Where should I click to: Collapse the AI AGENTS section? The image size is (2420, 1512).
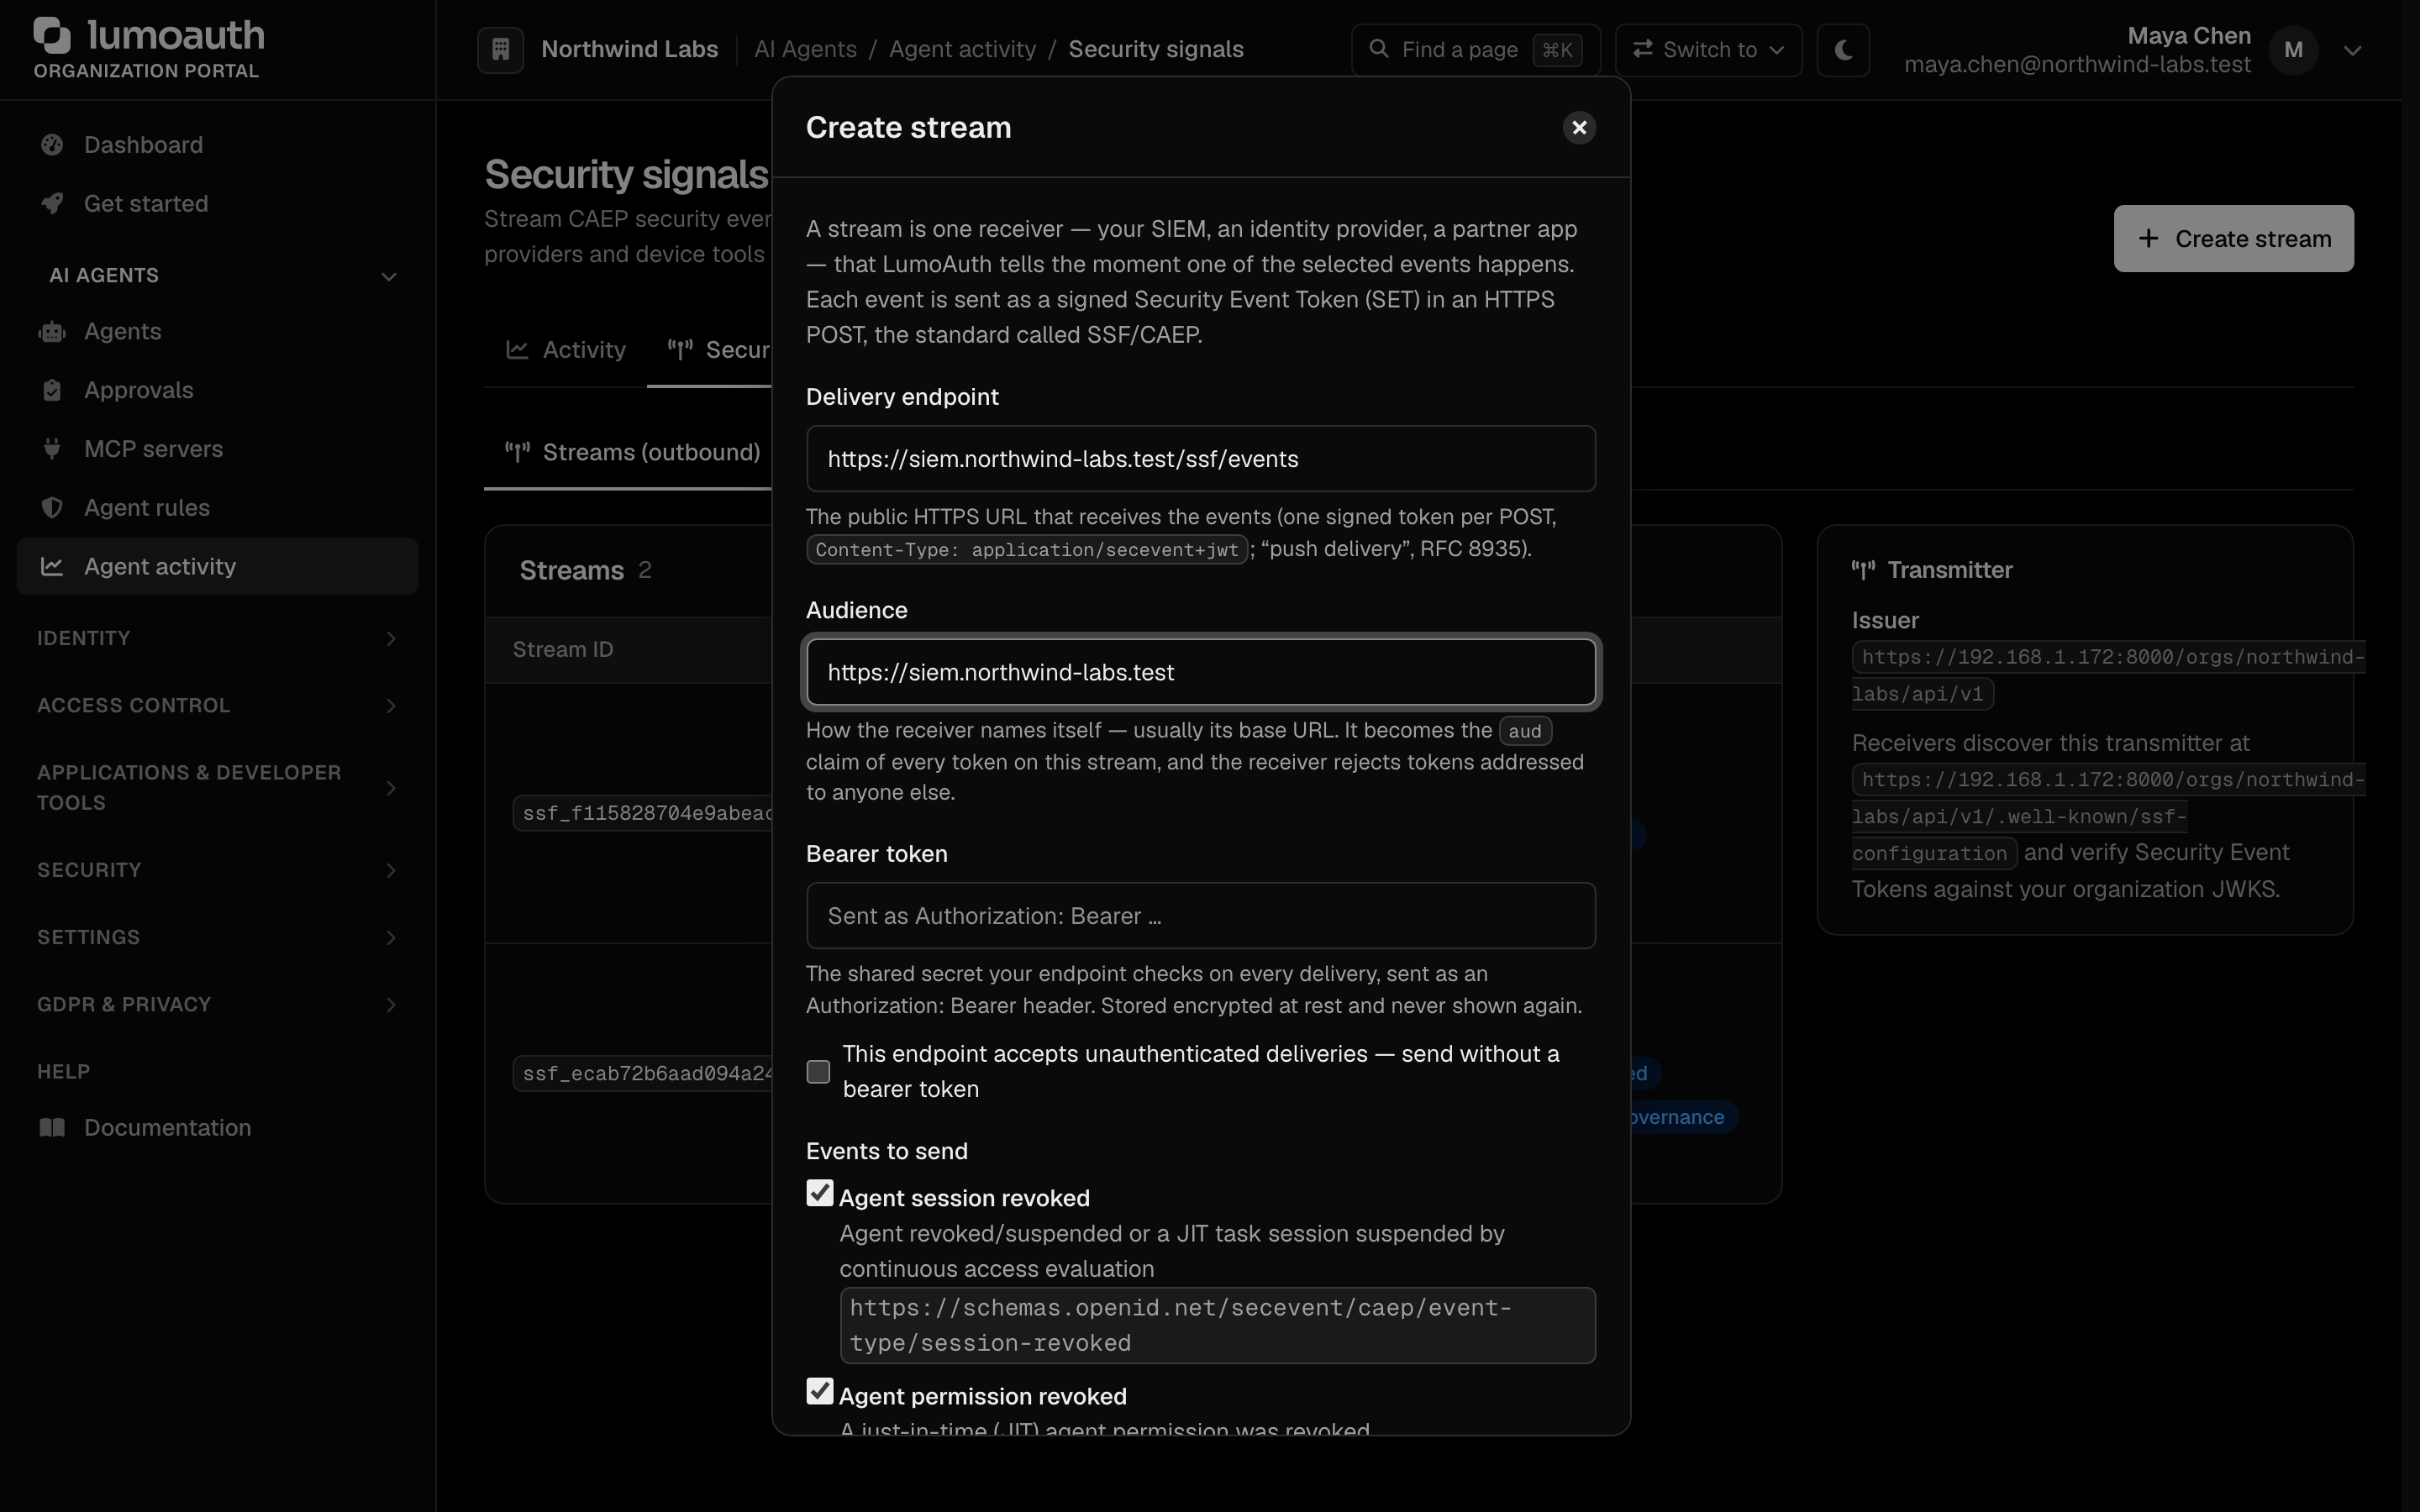[217, 276]
